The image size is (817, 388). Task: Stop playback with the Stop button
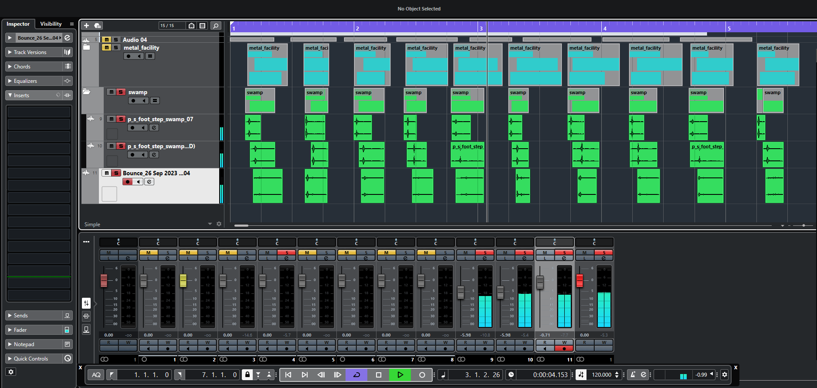(x=379, y=375)
